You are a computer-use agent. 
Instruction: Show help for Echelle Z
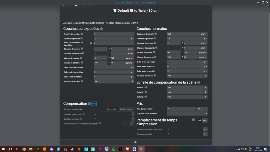(146, 97)
